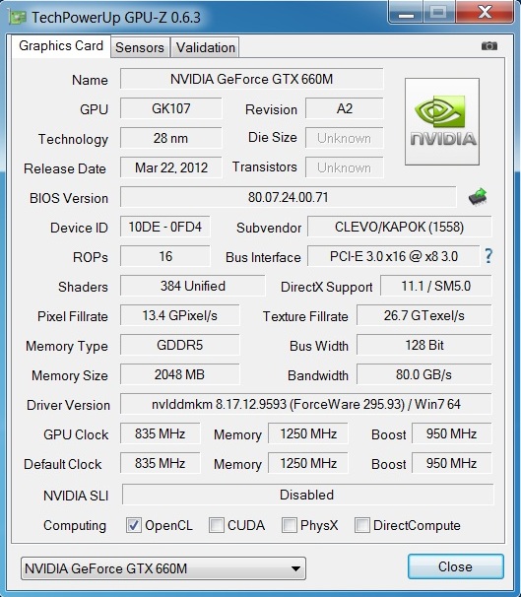Click the Bus Interface question mark
Screen dimensions: 521x597
pos(488,256)
